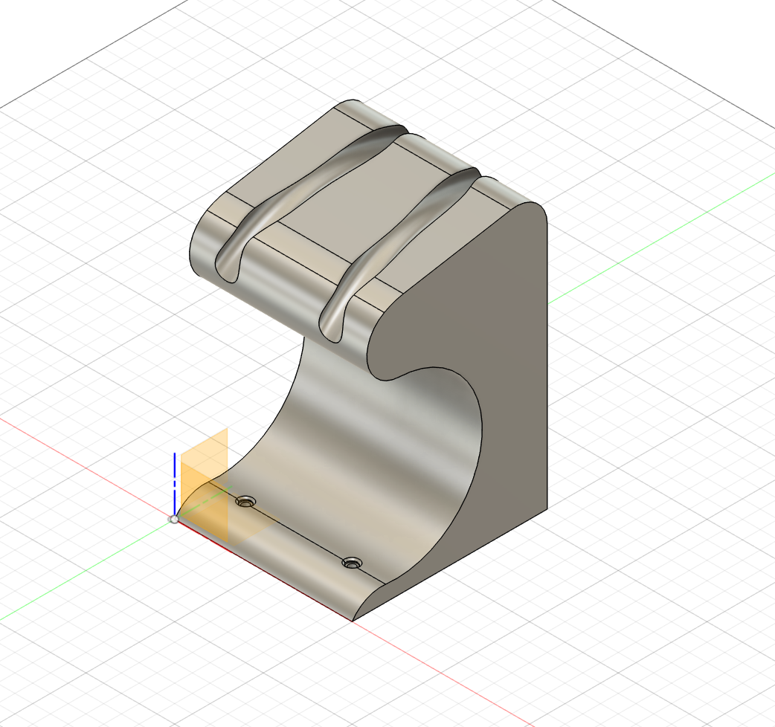775x727 pixels.
Task: Click the white origin point at model corner
Action: point(174,520)
